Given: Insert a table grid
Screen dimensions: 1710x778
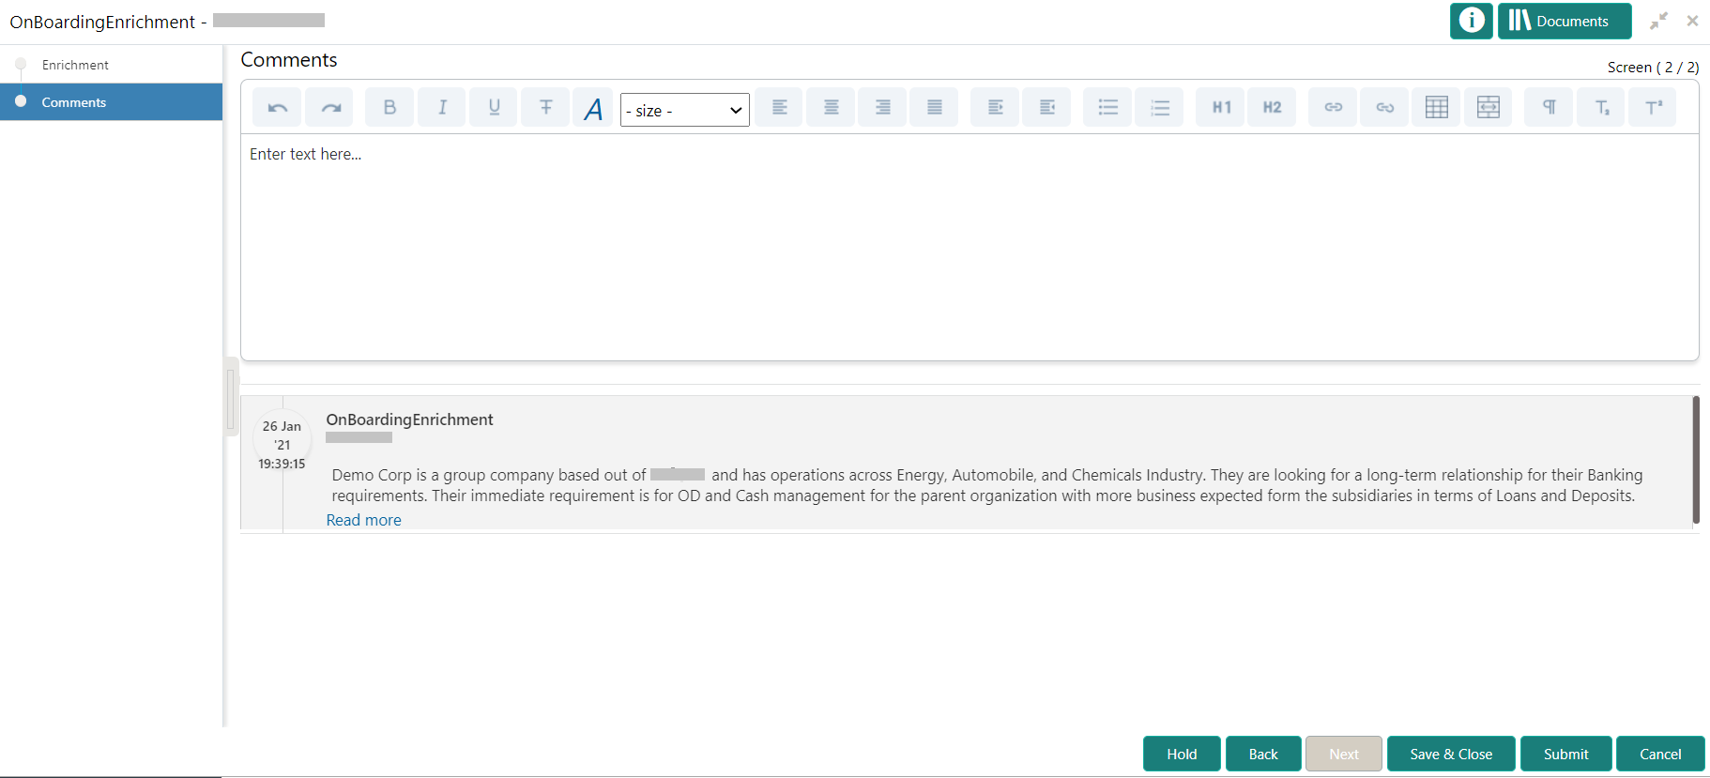Looking at the screenshot, I should pyautogui.click(x=1436, y=107).
